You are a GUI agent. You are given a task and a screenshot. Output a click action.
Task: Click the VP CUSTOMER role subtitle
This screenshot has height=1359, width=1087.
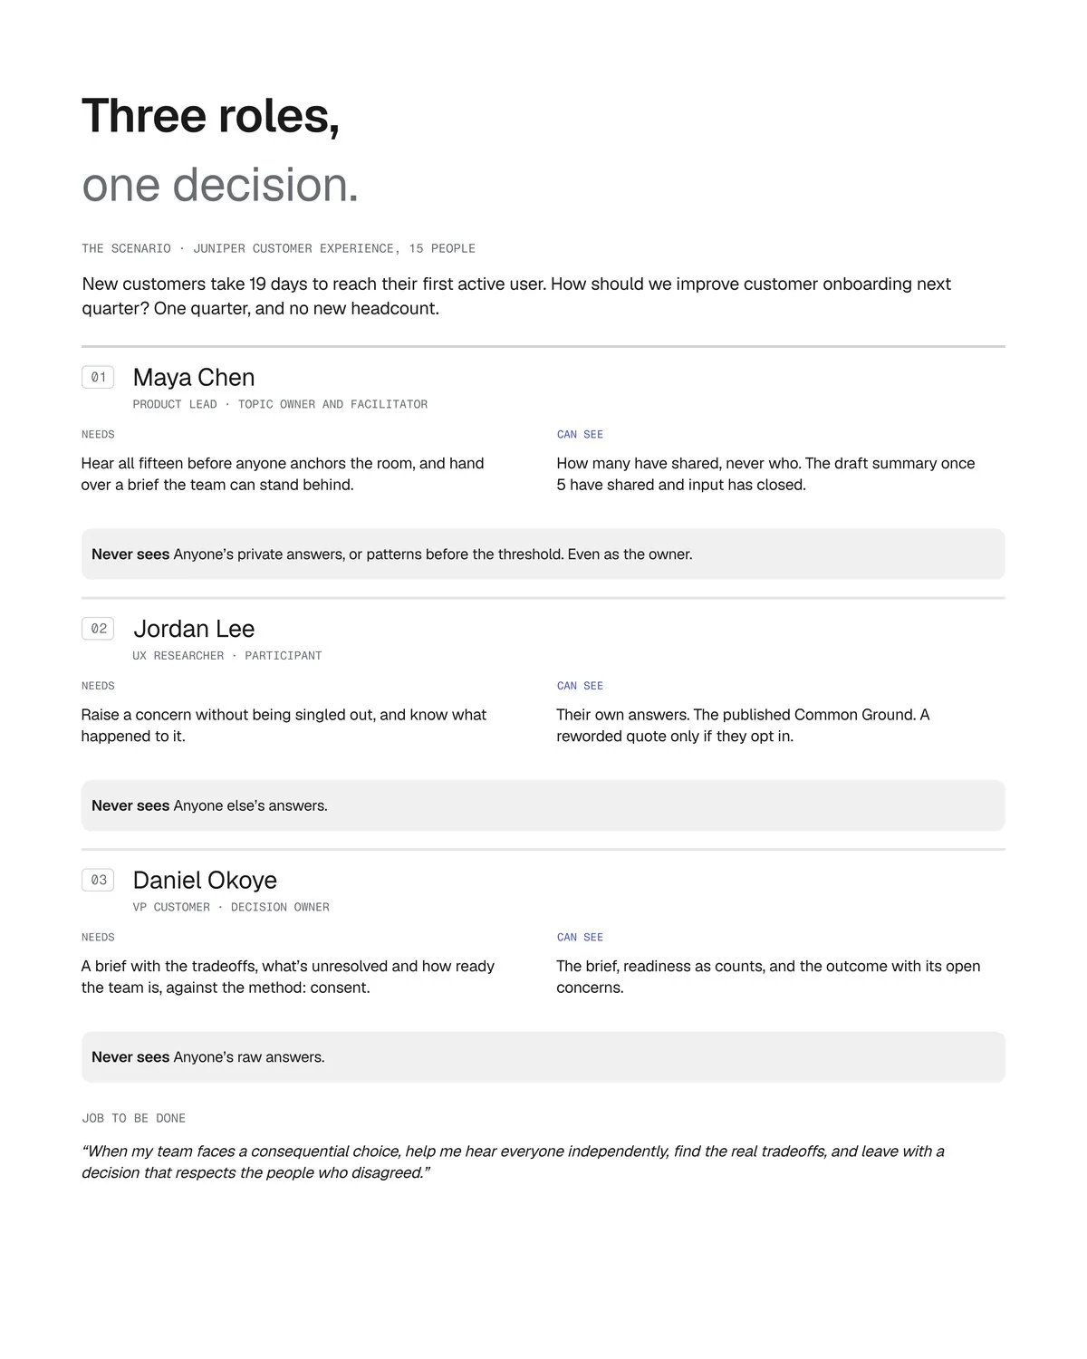point(231,907)
